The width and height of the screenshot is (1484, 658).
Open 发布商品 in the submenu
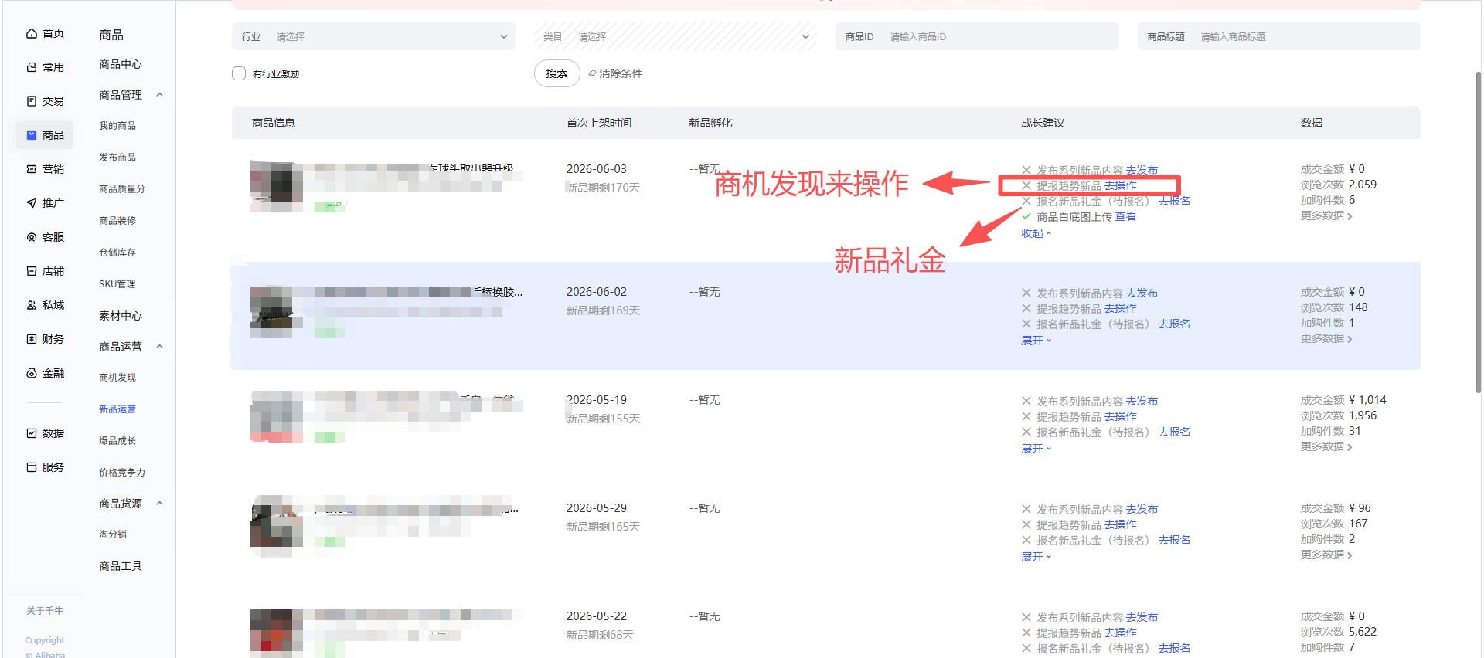(117, 158)
